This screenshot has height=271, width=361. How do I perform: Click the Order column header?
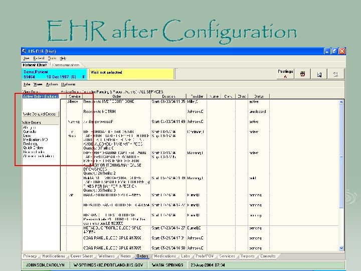(x=117, y=96)
